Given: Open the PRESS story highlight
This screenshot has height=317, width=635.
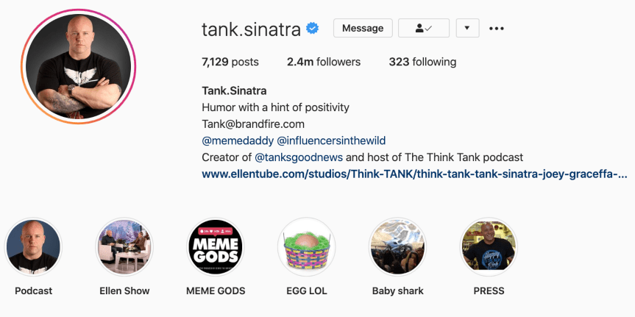Looking at the screenshot, I should [489, 246].
